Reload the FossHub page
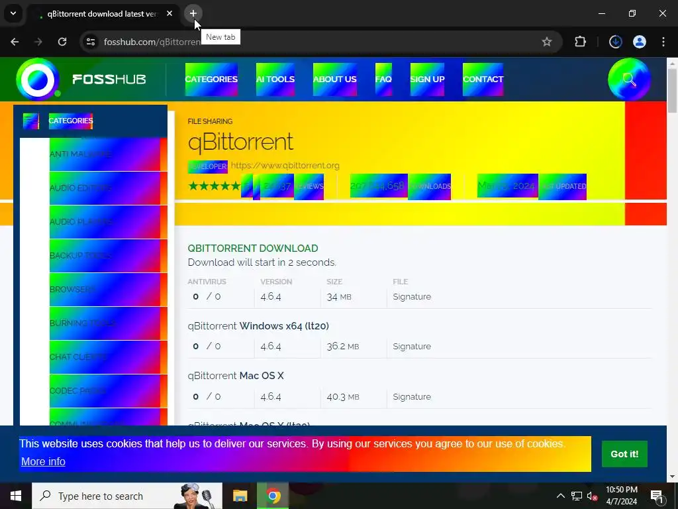This screenshot has width=678, height=509. pyautogui.click(x=62, y=42)
